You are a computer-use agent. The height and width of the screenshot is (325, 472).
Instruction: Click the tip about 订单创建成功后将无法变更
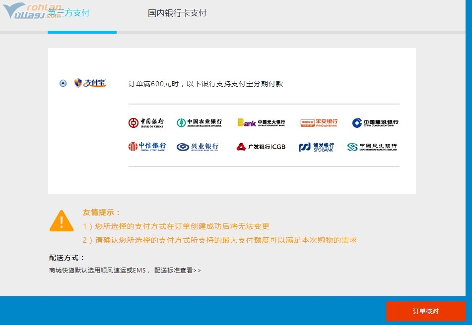176,226
